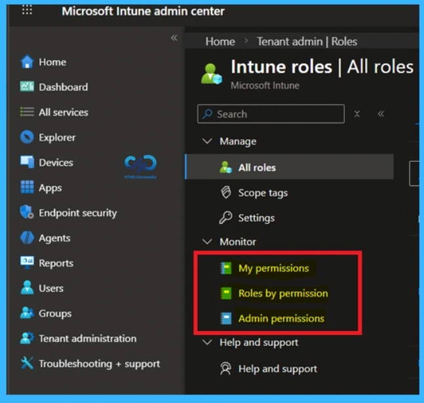Open Reports in the sidebar
424x403 pixels.
pos(56,263)
